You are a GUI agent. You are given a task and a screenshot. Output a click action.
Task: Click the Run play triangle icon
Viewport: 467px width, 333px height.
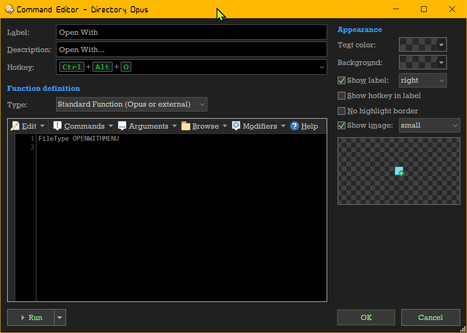coord(23,318)
